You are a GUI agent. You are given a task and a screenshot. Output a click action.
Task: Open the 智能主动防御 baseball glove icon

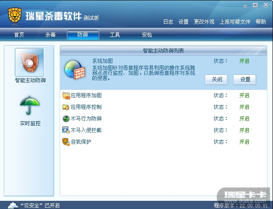tap(30, 62)
